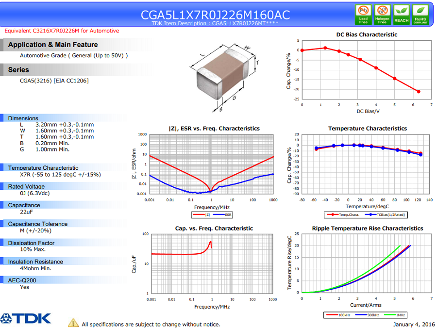Click the specifications subject to change notice
Screen dimensions: 437x328
151,324
